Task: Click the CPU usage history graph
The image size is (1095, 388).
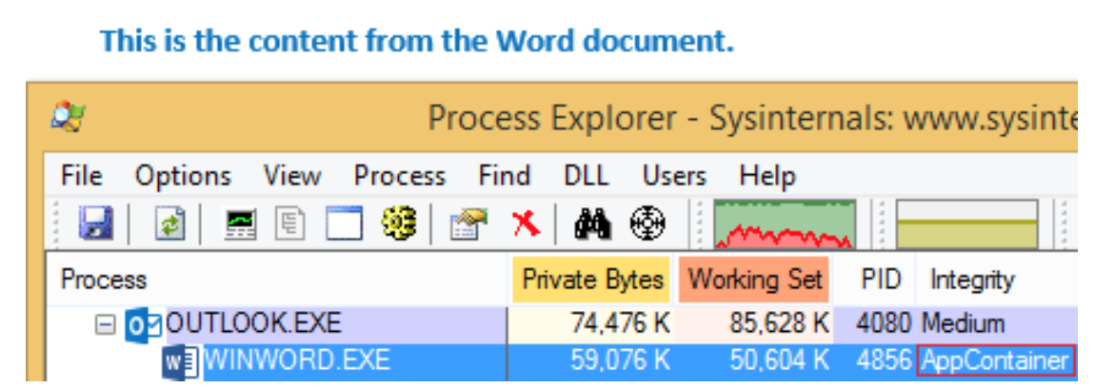Action: tap(785, 223)
